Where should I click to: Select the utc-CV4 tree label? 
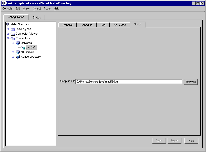coord(31,47)
